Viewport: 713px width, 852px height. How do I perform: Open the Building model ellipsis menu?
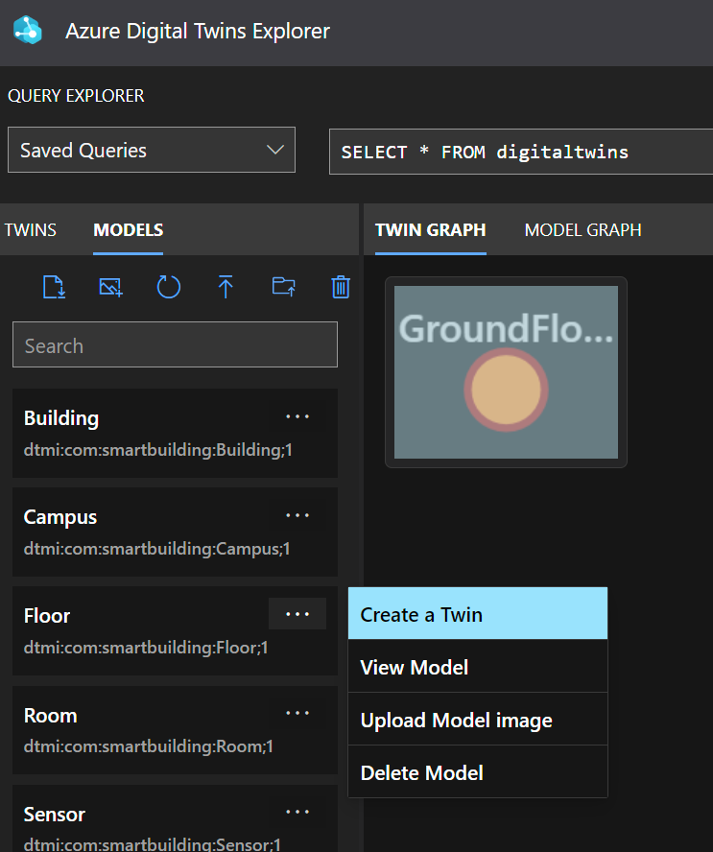[297, 416]
